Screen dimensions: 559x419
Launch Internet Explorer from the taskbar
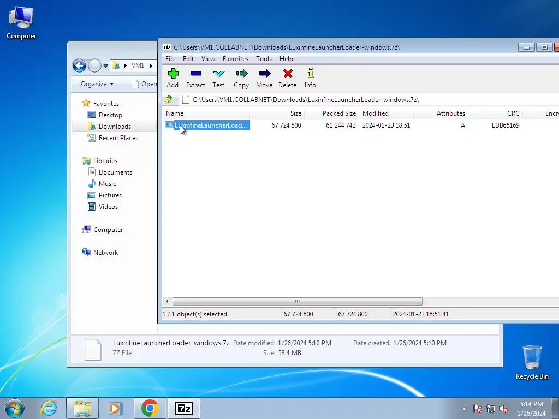pyautogui.click(x=49, y=408)
